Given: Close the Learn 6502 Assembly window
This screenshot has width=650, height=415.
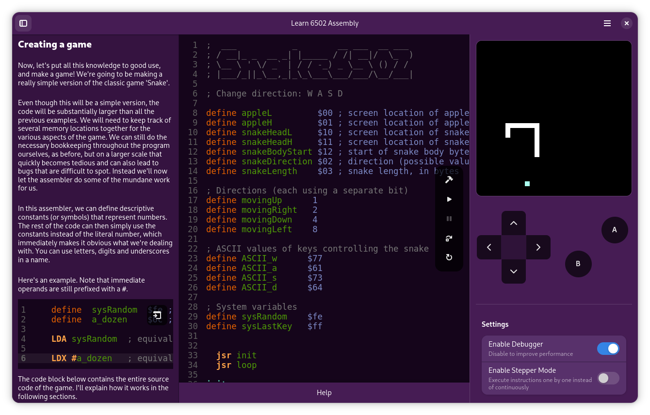Looking at the screenshot, I should 627,23.
